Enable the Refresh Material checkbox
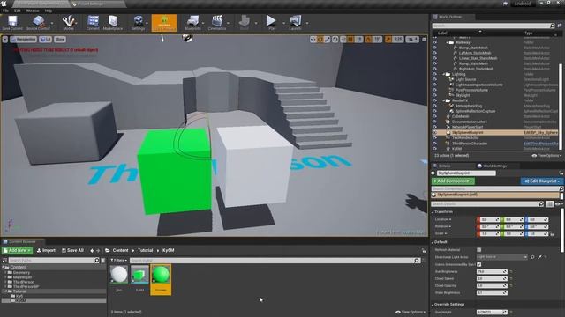 tap(478, 250)
